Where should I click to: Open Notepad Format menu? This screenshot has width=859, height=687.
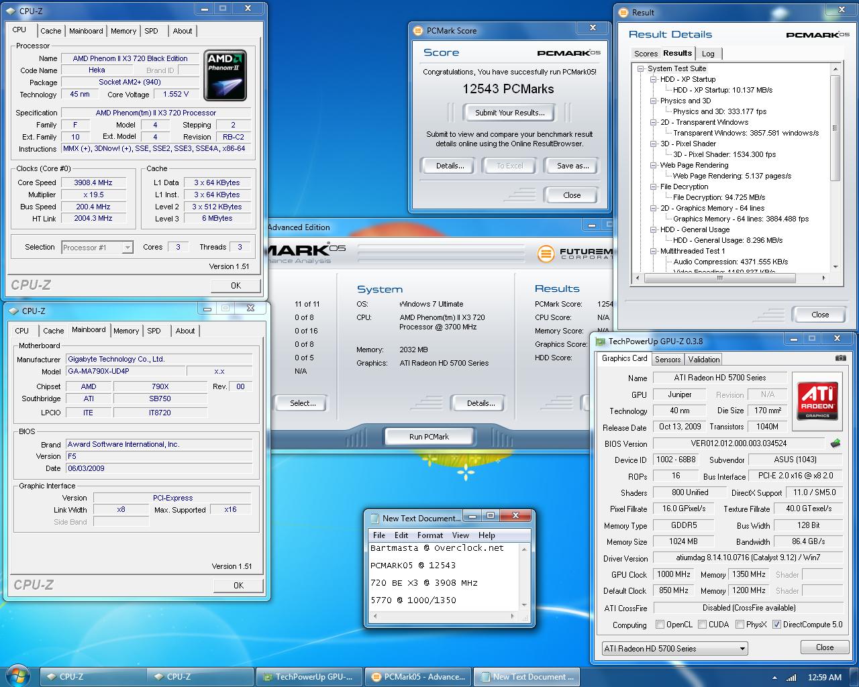point(430,535)
